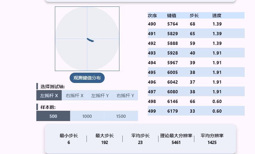Choose sample count 500
The image size is (255, 154).
point(53,116)
